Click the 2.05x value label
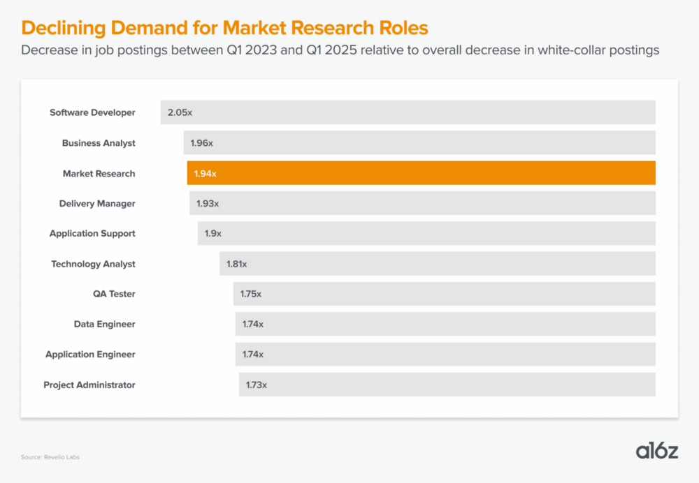The image size is (699, 483). pos(180,112)
